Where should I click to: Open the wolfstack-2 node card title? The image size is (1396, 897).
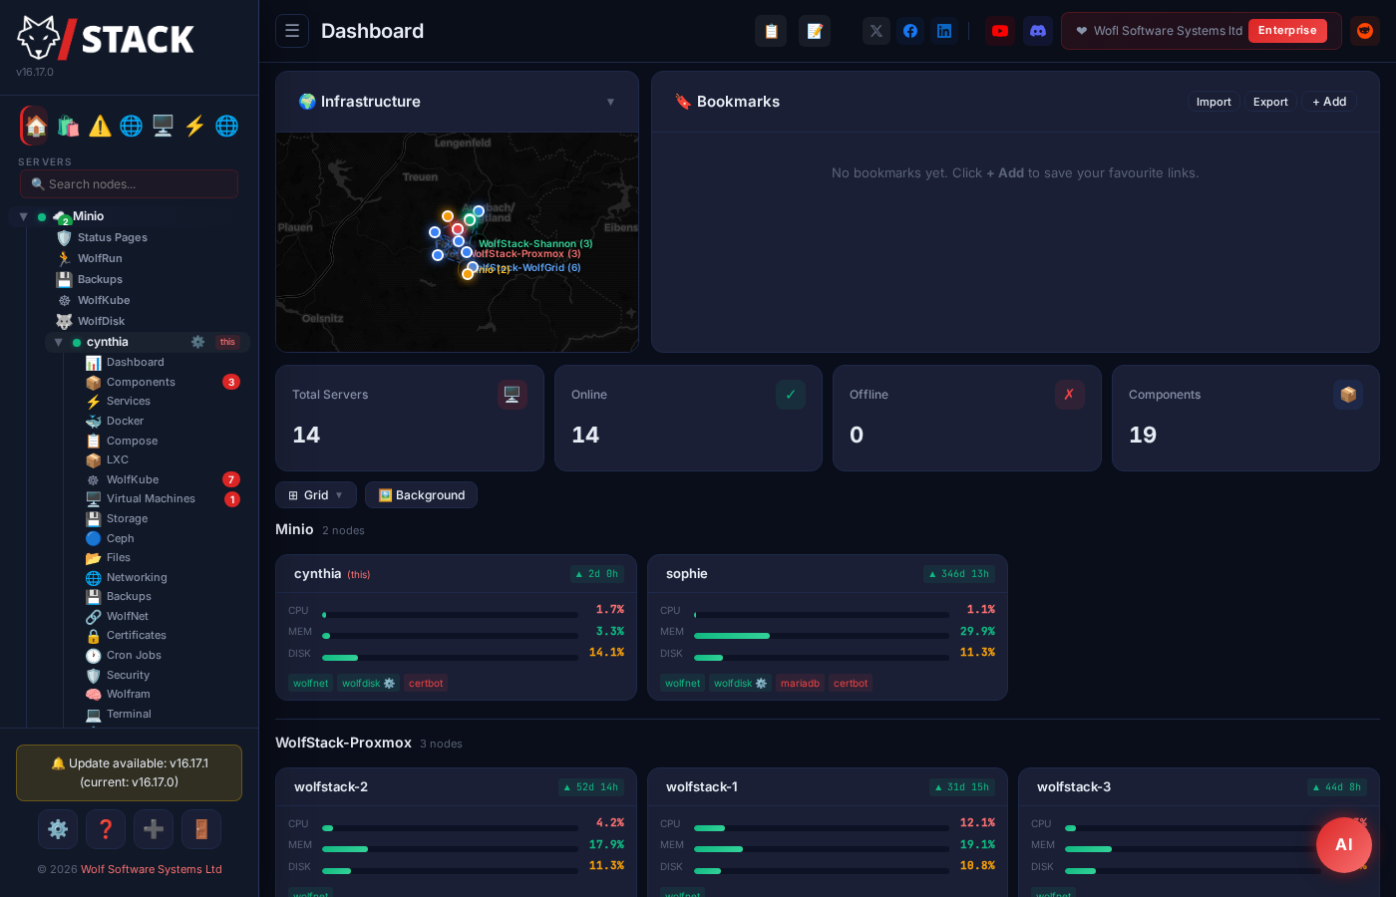point(331,787)
